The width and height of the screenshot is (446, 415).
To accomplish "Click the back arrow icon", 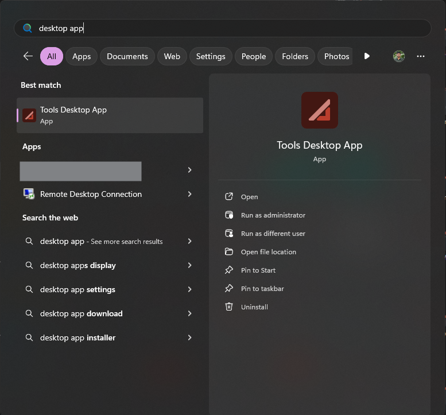I will 28,56.
